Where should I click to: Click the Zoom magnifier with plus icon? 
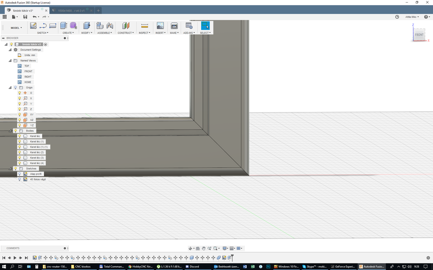pos(210,249)
